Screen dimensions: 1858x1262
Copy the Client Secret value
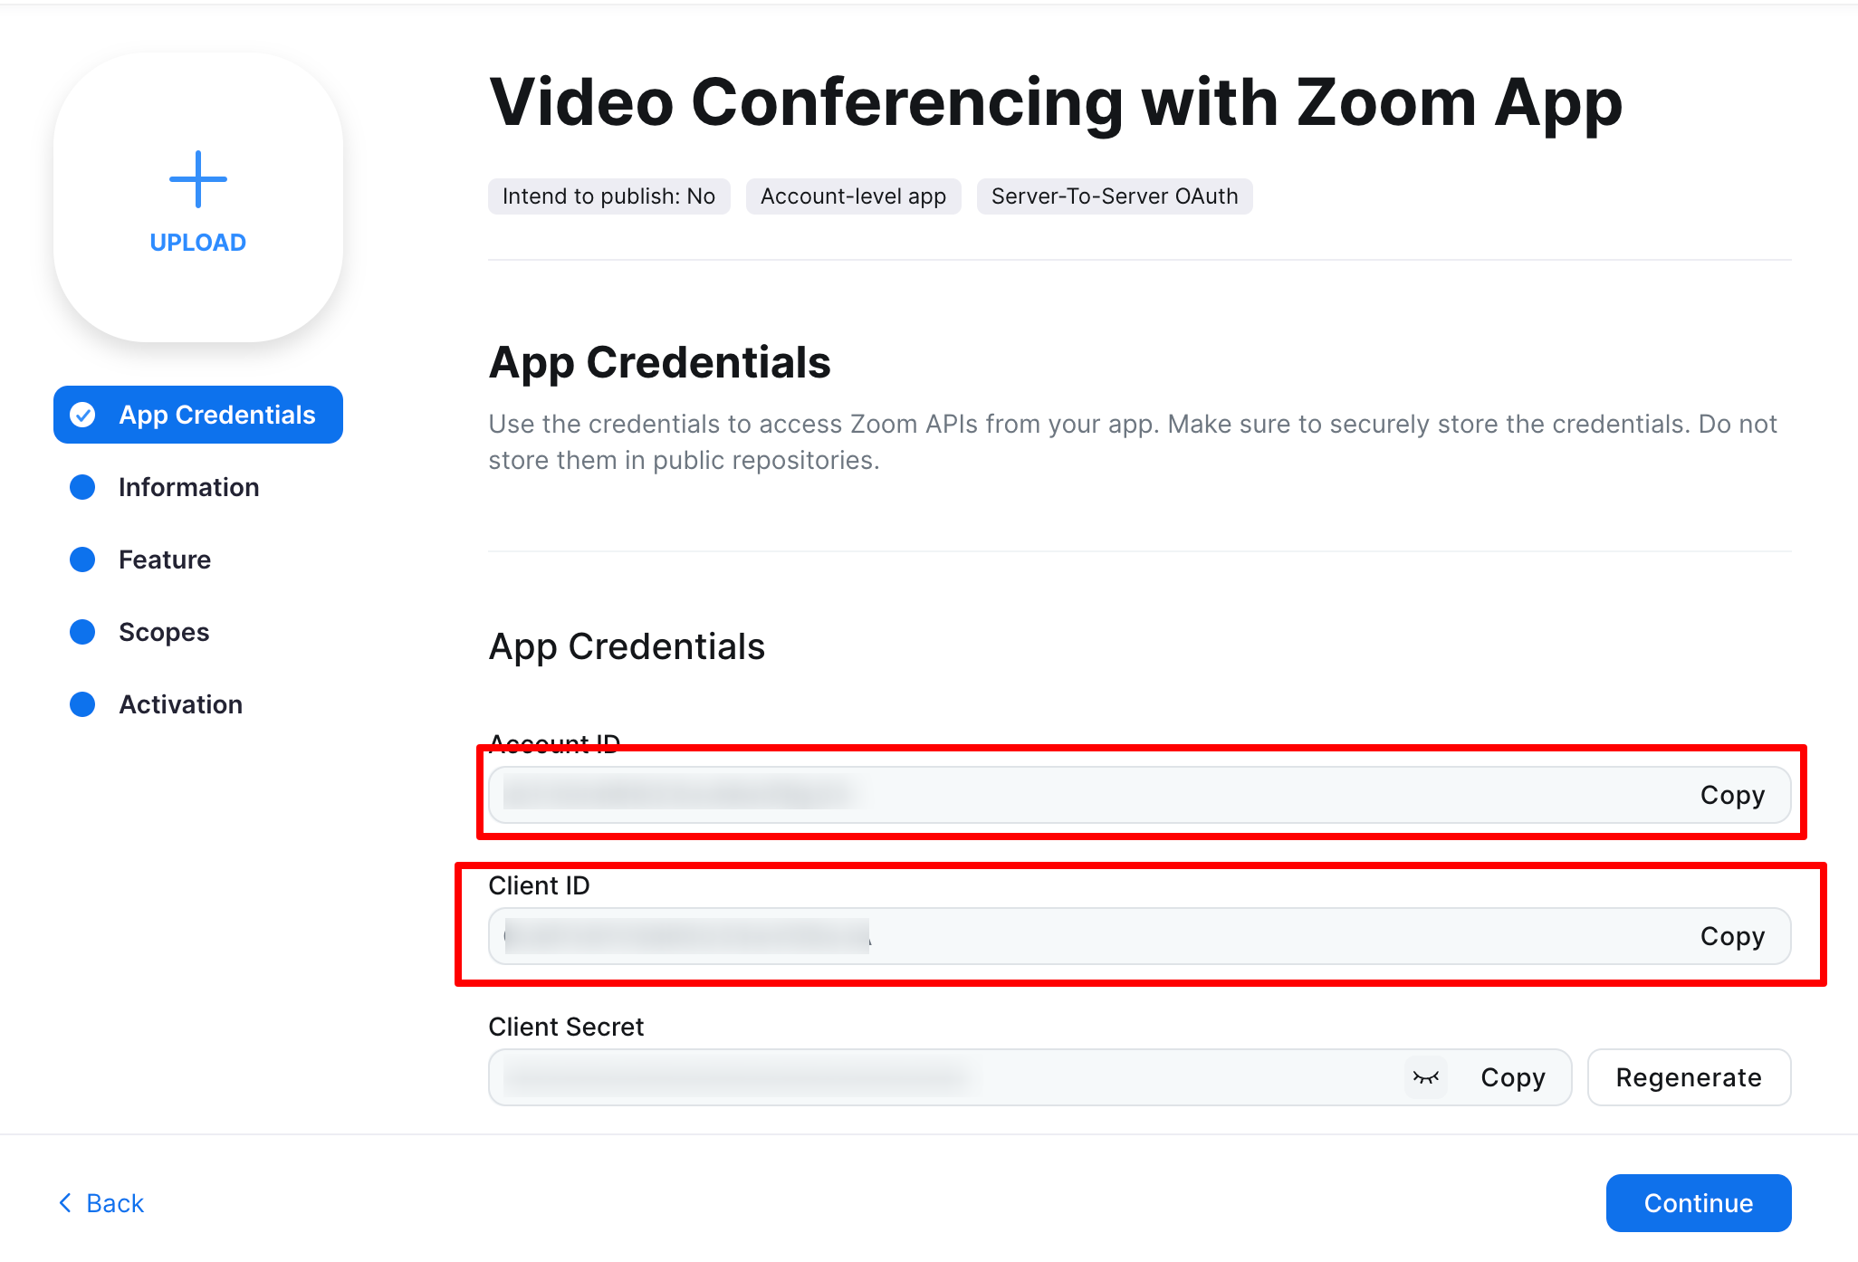pyautogui.click(x=1512, y=1077)
